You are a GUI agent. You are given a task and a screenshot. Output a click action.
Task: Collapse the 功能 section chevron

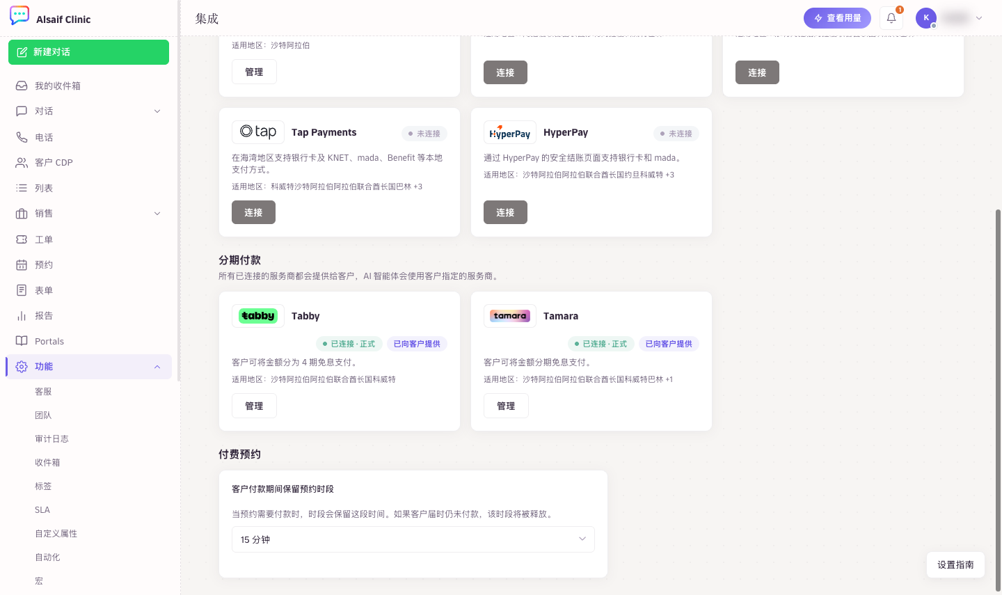pyautogui.click(x=157, y=367)
